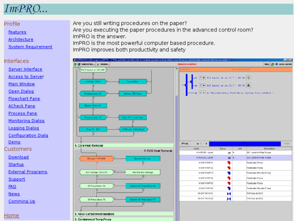Open the System Requirement link
This screenshot has height=221, width=294.
pos(30,47)
